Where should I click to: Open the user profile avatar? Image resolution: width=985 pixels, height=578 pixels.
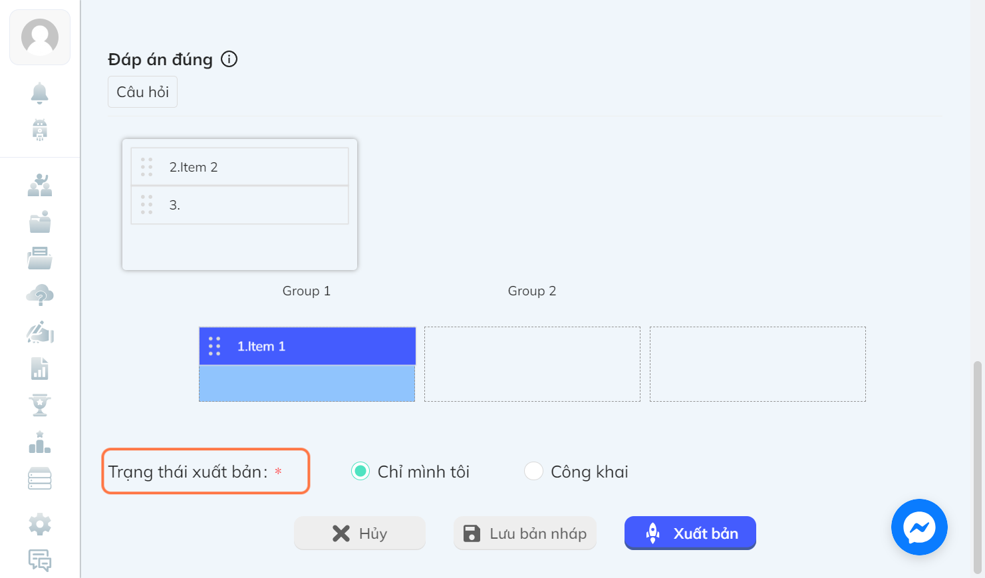pyautogui.click(x=40, y=37)
